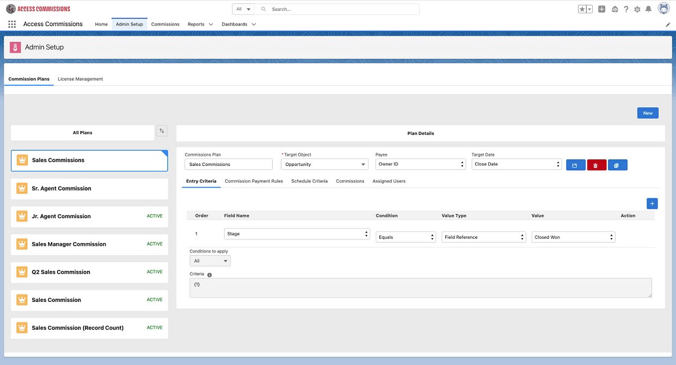The image size is (676, 365).
Task: Click the blue save plan icon
Action: click(x=575, y=165)
